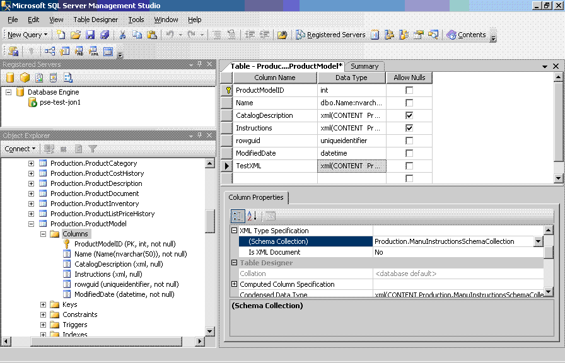565x363 pixels.
Task: Open the Edit menu
Action: point(33,20)
